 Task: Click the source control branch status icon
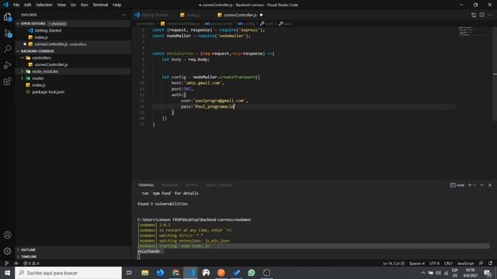click(x=6, y=263)
